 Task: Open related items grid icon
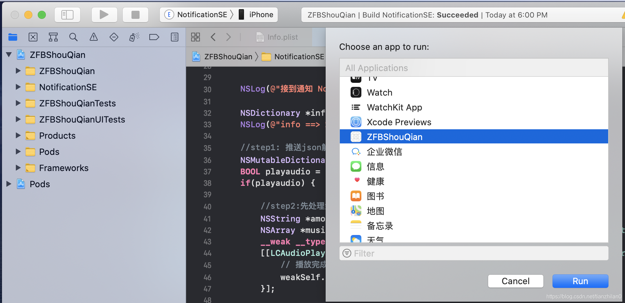pyautogui.click(x=196, y=37)
